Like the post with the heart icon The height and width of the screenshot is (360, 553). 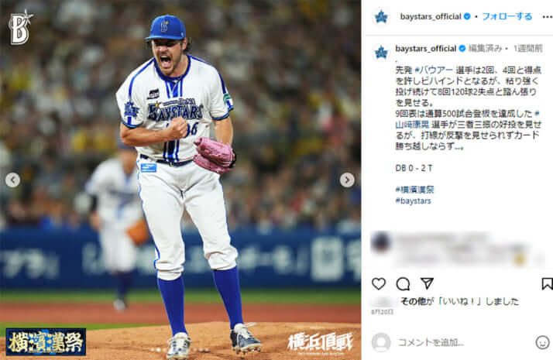[379, 284]
